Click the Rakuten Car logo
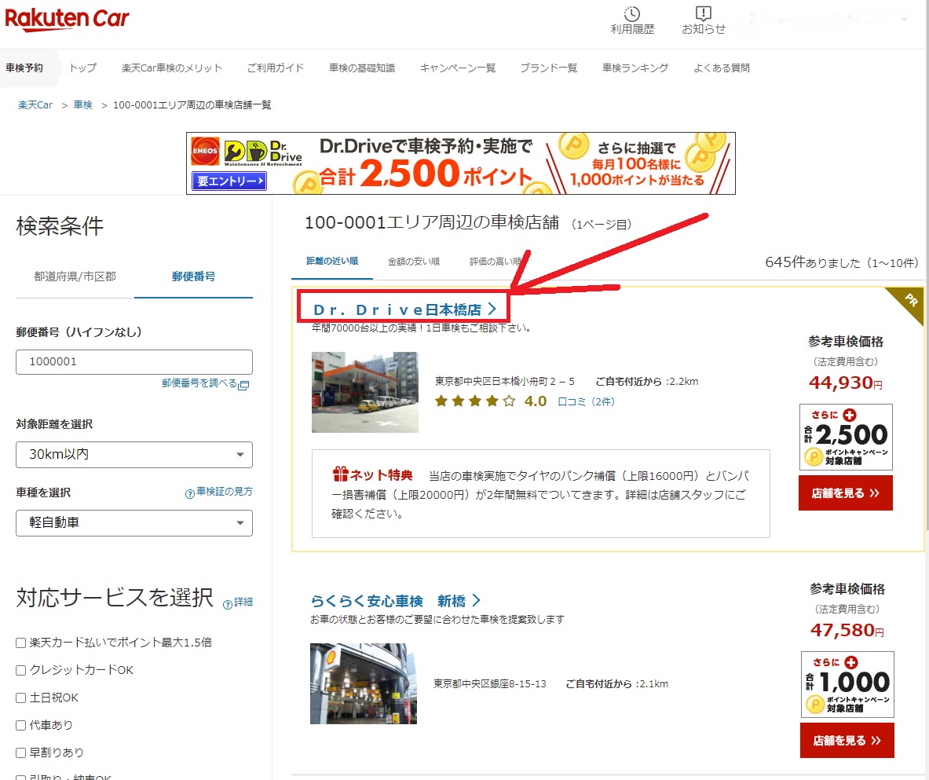 coord(67,18)
